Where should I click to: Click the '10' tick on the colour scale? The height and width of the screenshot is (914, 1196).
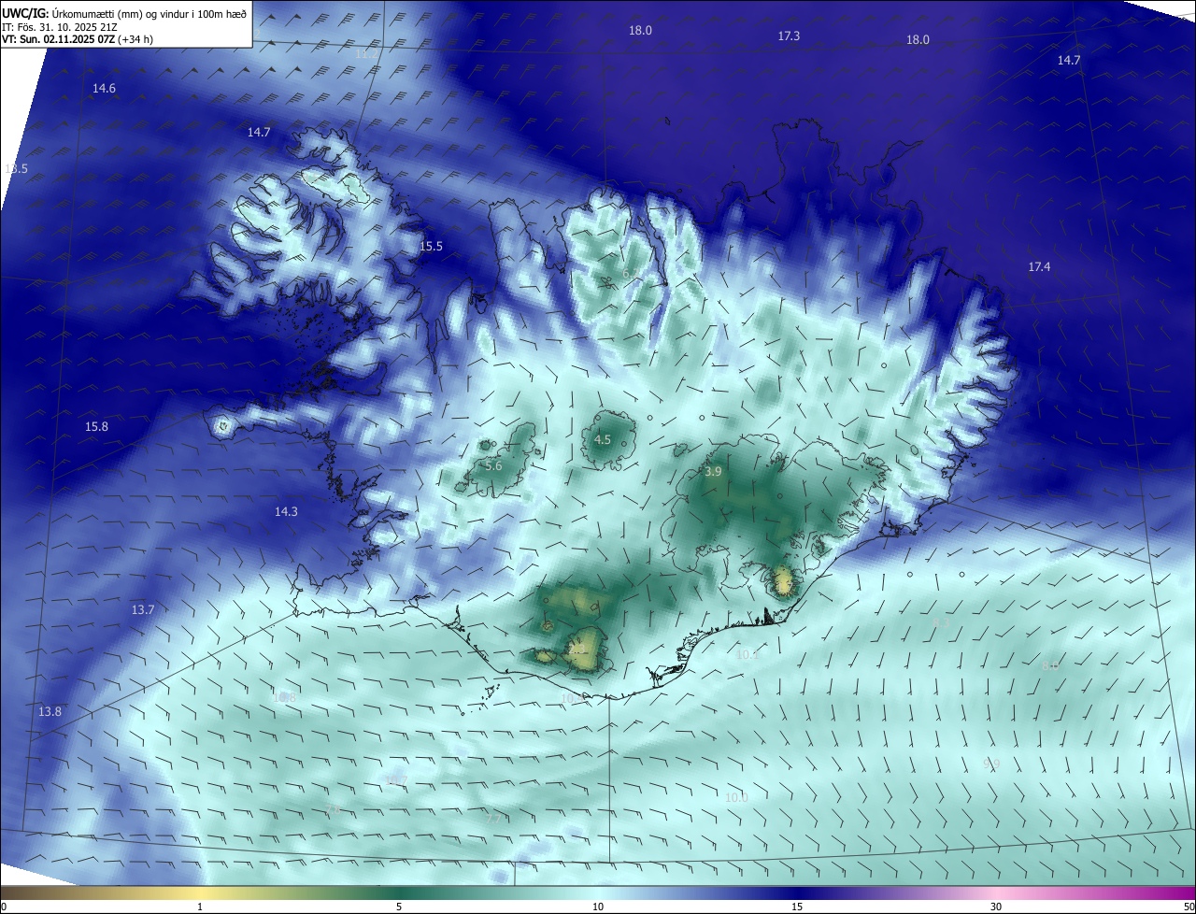pyautogui.click(x=598, y=907)
